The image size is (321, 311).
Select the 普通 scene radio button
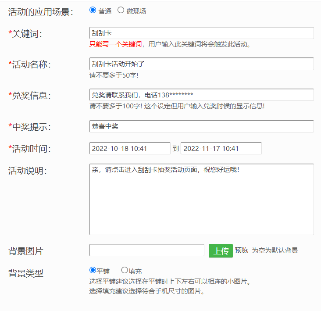click(93, 11)
